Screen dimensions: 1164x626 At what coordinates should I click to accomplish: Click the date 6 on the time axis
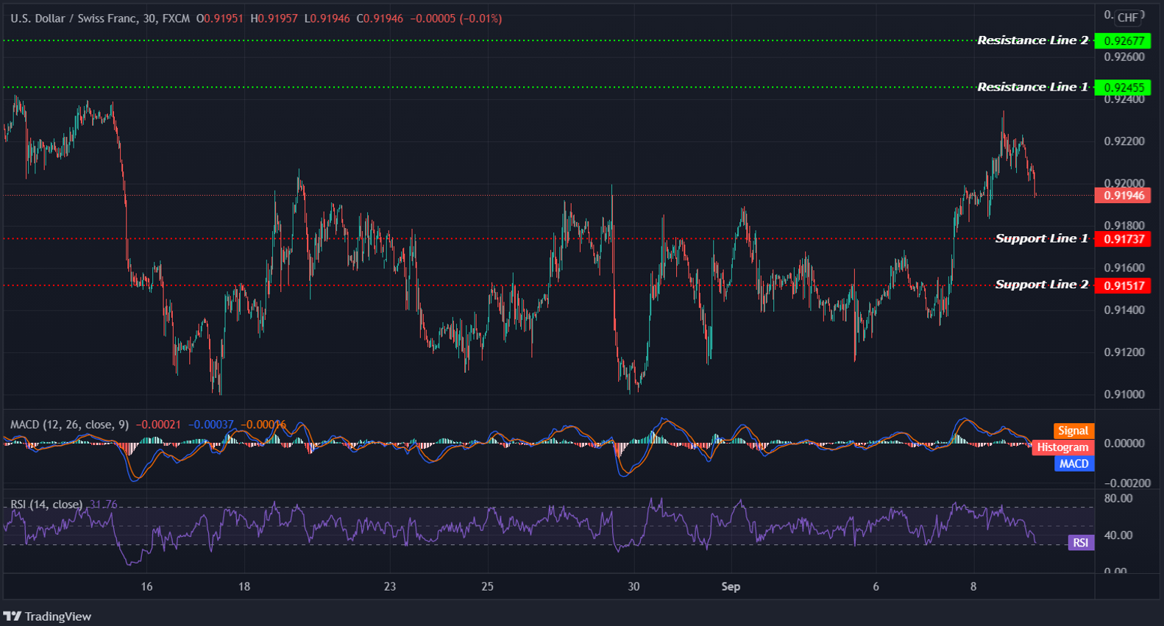pos(876,586)
